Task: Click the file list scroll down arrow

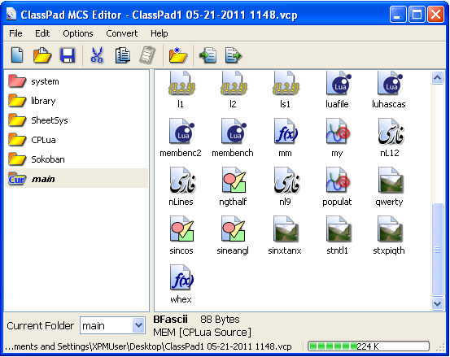Action: [x=437, y=303]
